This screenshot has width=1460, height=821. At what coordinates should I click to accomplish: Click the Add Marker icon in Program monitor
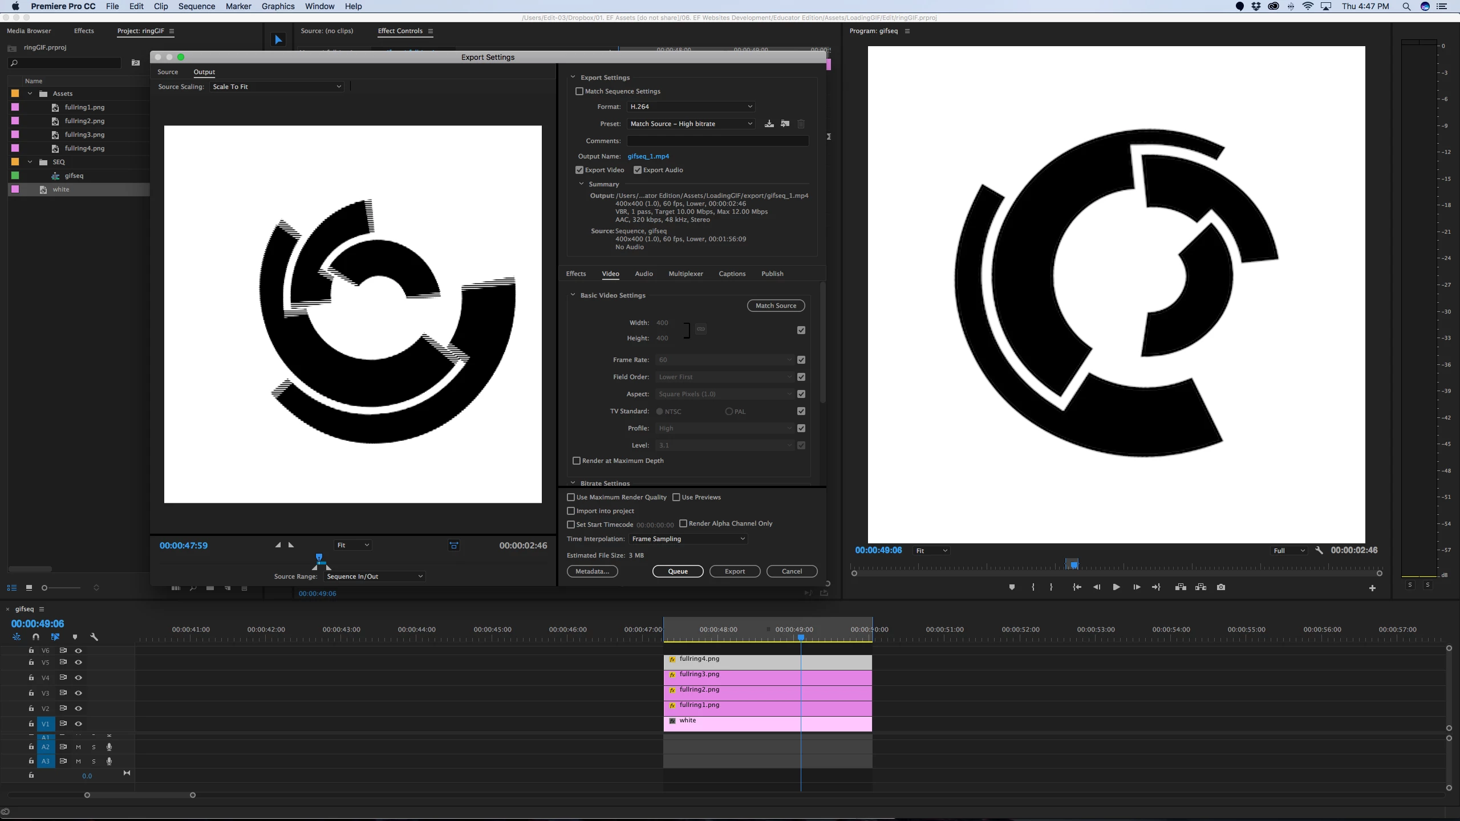(x=1012, y=587)
